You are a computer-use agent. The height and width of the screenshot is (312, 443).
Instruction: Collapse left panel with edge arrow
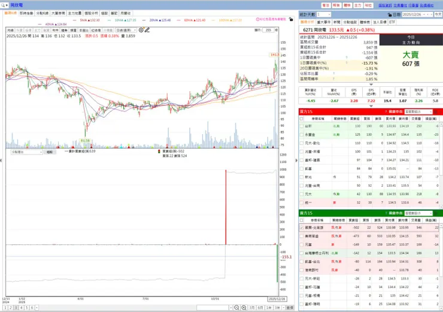pos(1,160)
